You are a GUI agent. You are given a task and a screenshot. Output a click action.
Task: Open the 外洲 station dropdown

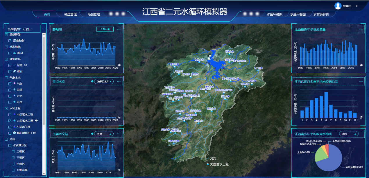104,134
